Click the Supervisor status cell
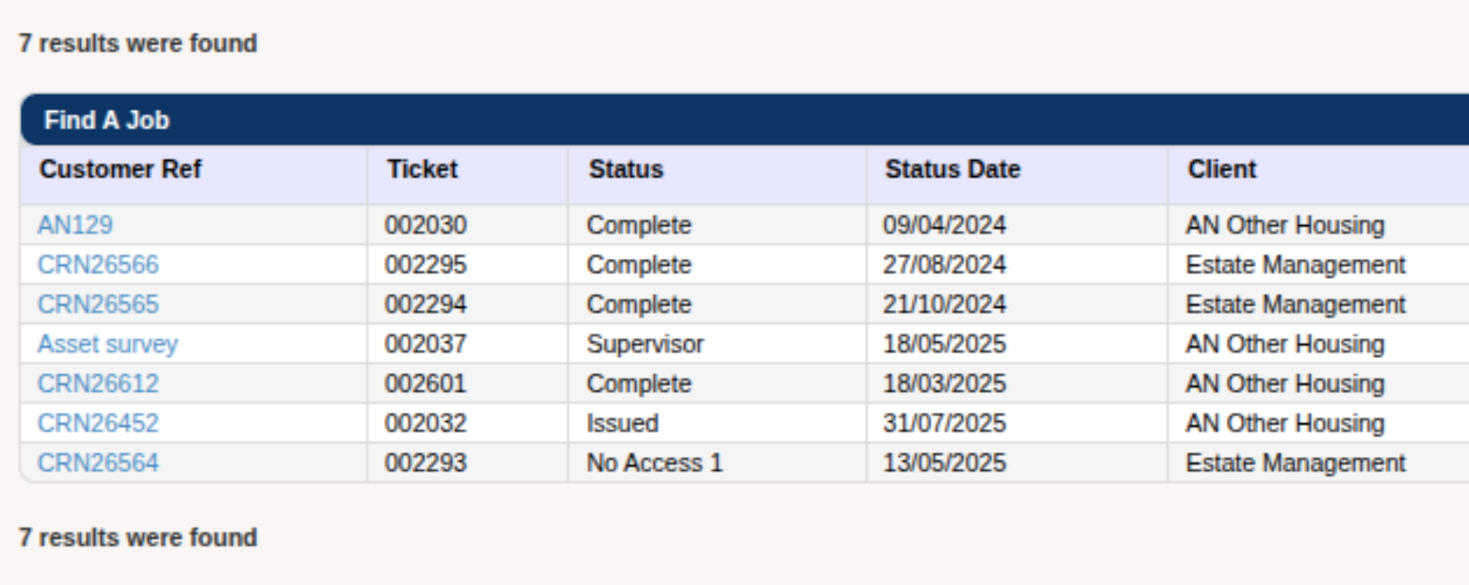 click(717, 344)
